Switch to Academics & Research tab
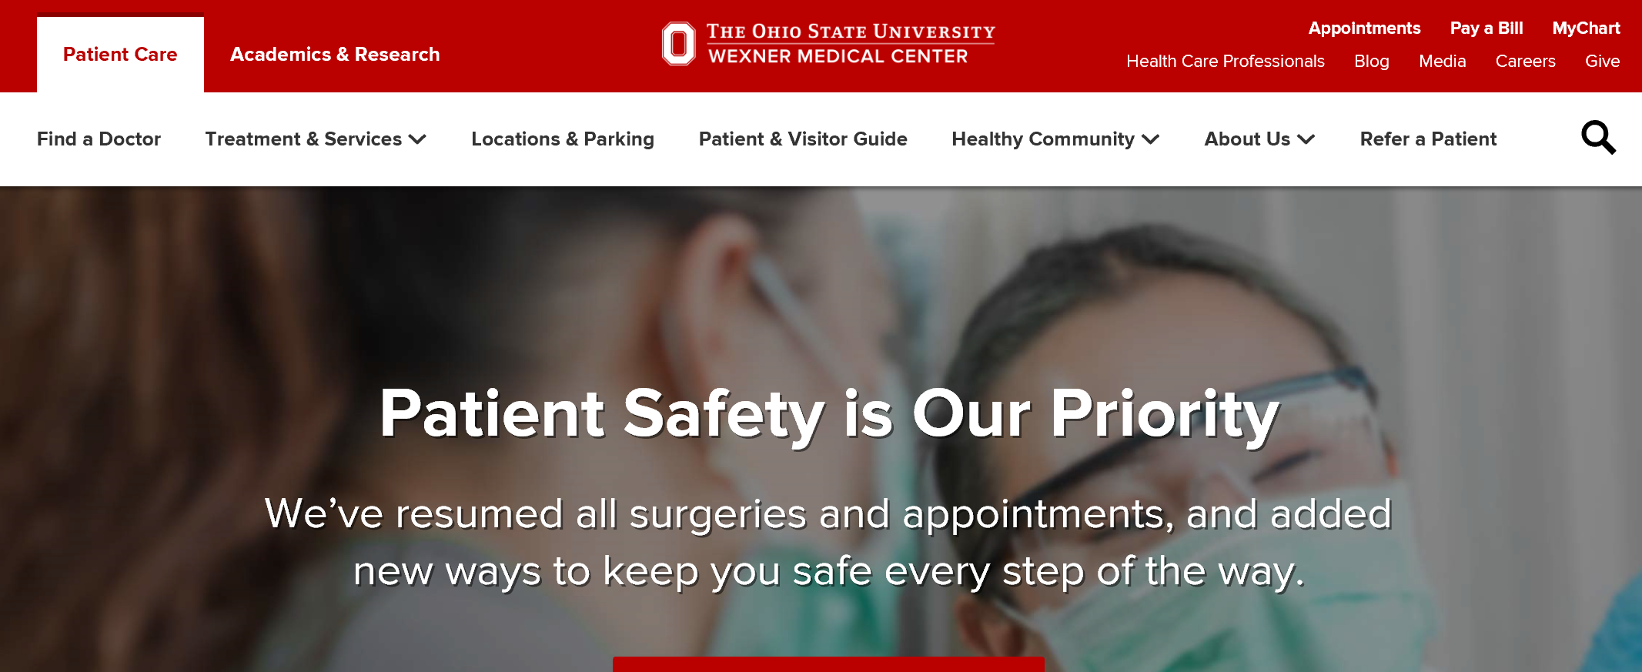The image size is (1642, 672). (335, 55)
